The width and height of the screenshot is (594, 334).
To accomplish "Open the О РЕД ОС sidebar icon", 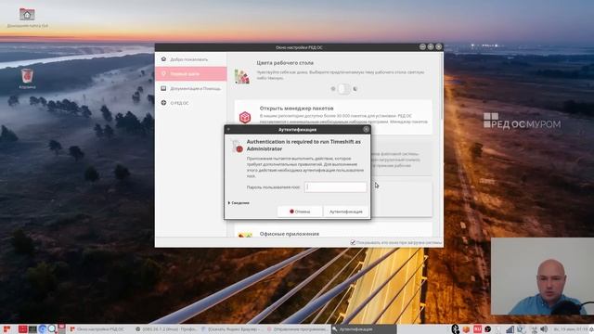I will click(x=163, y=103).
